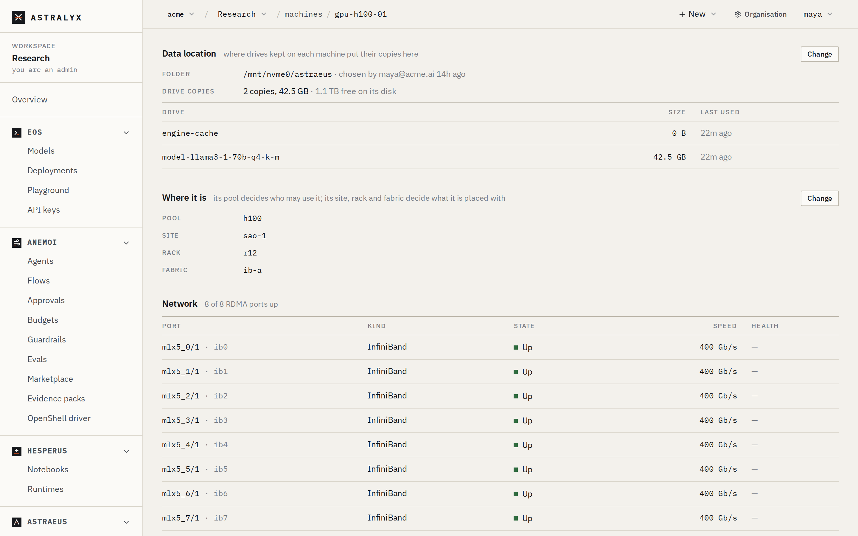
Task: Click the mlx5_7/1 port row
Action: click(500, 518)
